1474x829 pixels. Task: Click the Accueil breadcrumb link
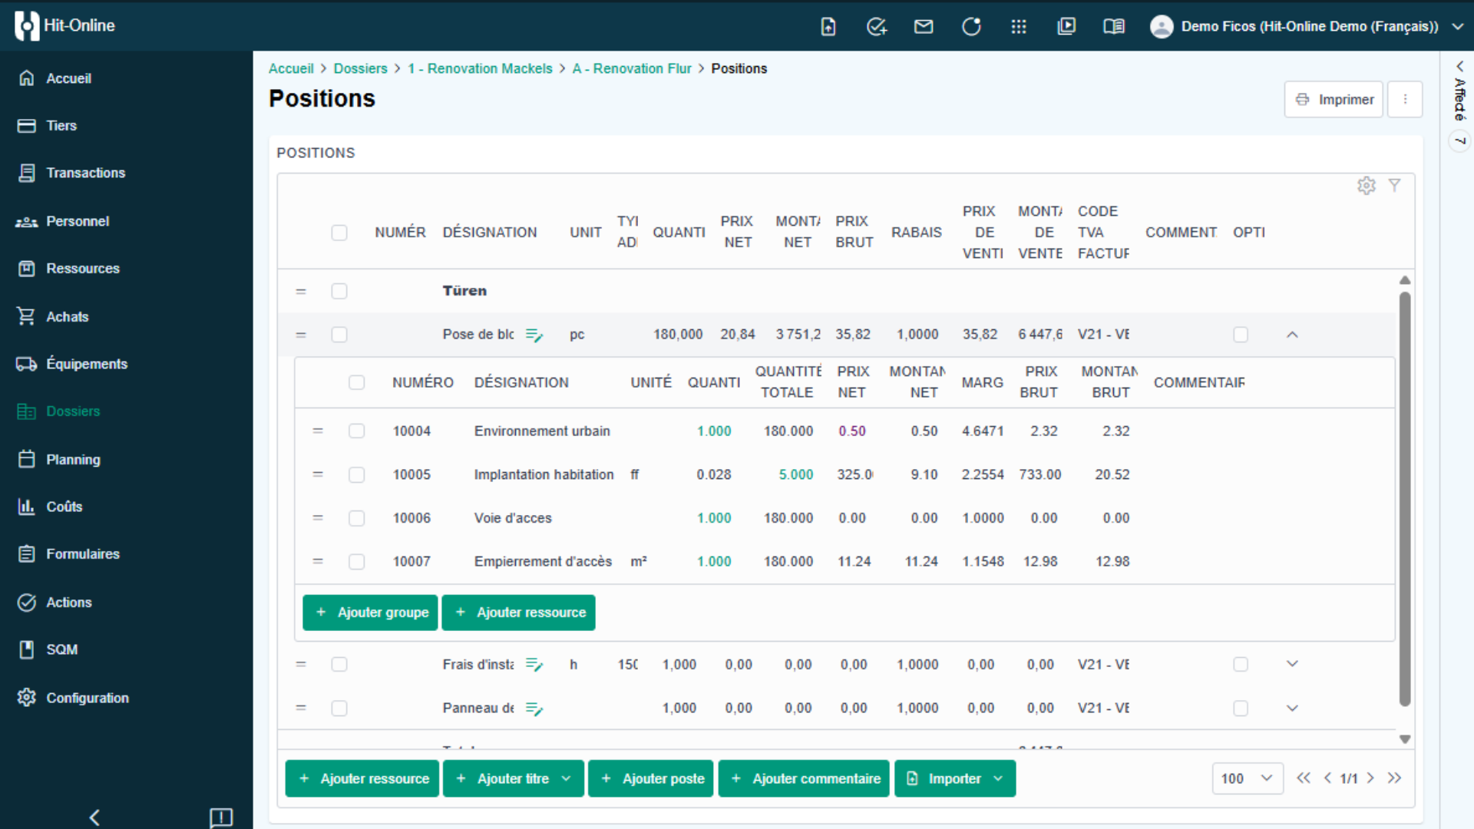291,68
